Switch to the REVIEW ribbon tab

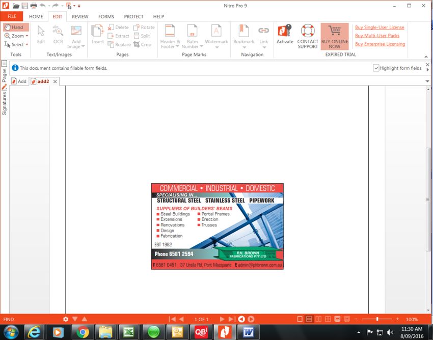[x=80, y=17]
